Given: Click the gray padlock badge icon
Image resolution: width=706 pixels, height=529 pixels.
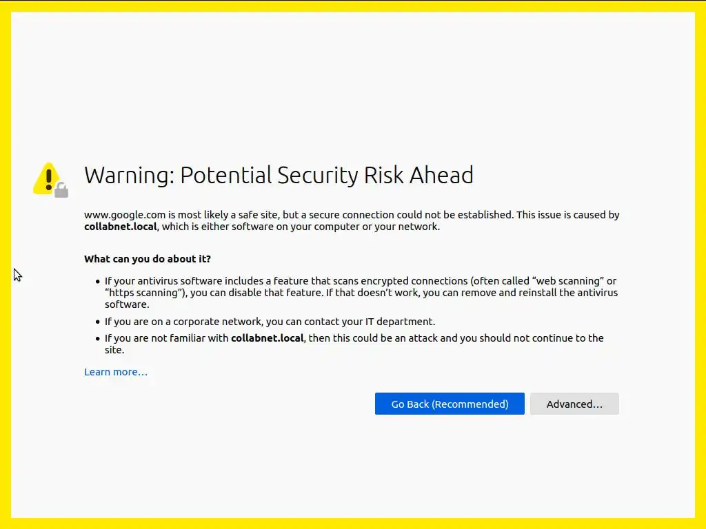Looking at the screenshot, I should click(61, 190).
